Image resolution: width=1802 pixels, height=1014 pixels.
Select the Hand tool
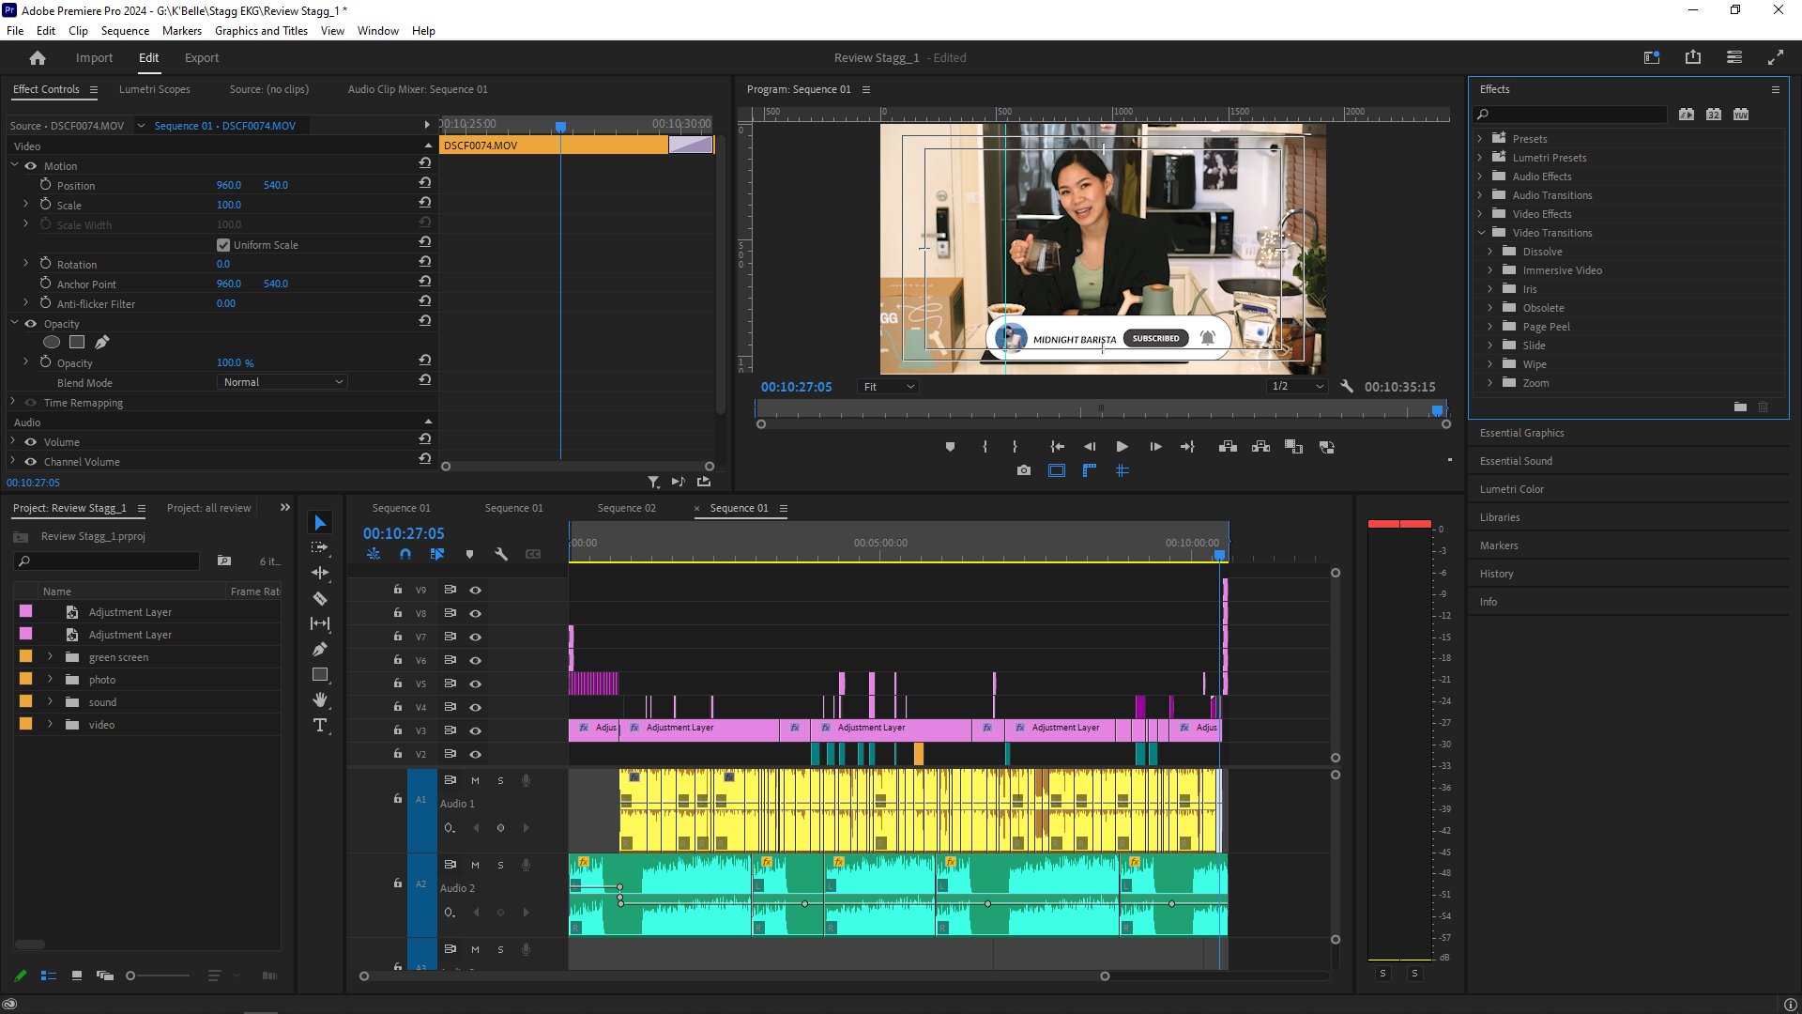320,699
